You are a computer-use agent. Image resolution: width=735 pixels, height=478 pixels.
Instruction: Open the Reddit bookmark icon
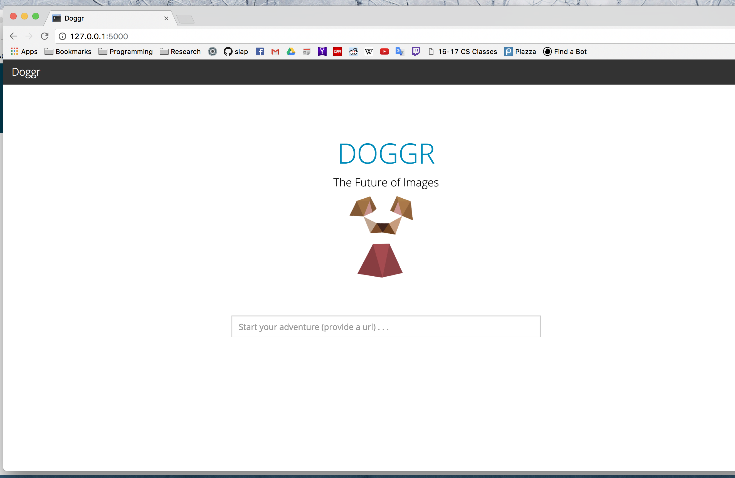pyautogui.click(x=353, y=51)
